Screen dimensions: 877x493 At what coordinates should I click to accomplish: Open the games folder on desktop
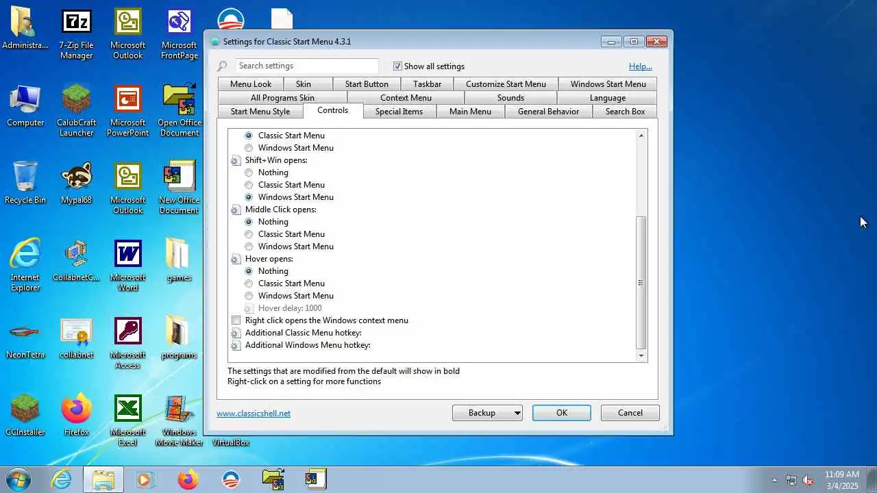click(179, 261)
